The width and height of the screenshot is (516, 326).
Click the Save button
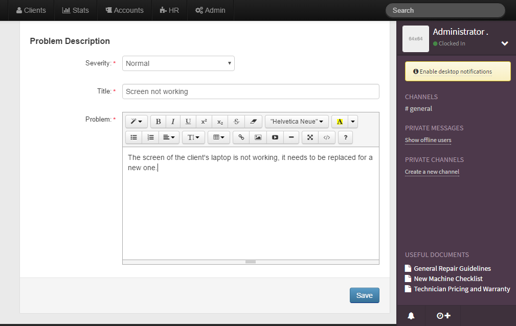click(364, 295)
